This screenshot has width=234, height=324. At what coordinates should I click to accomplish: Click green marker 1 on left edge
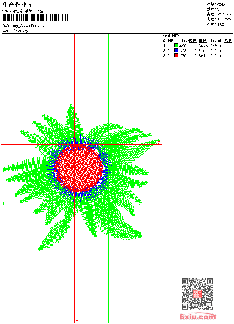coord(3,204)
